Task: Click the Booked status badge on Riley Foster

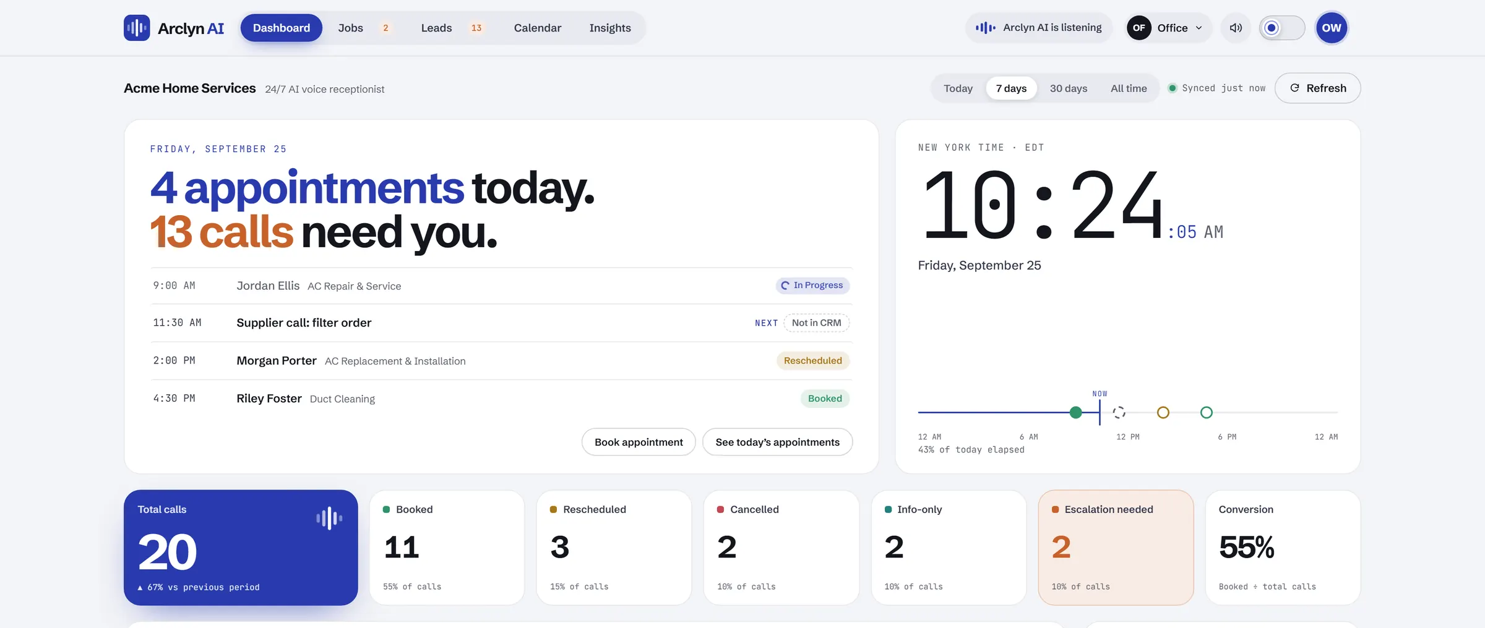Action: tap(825, 398)
